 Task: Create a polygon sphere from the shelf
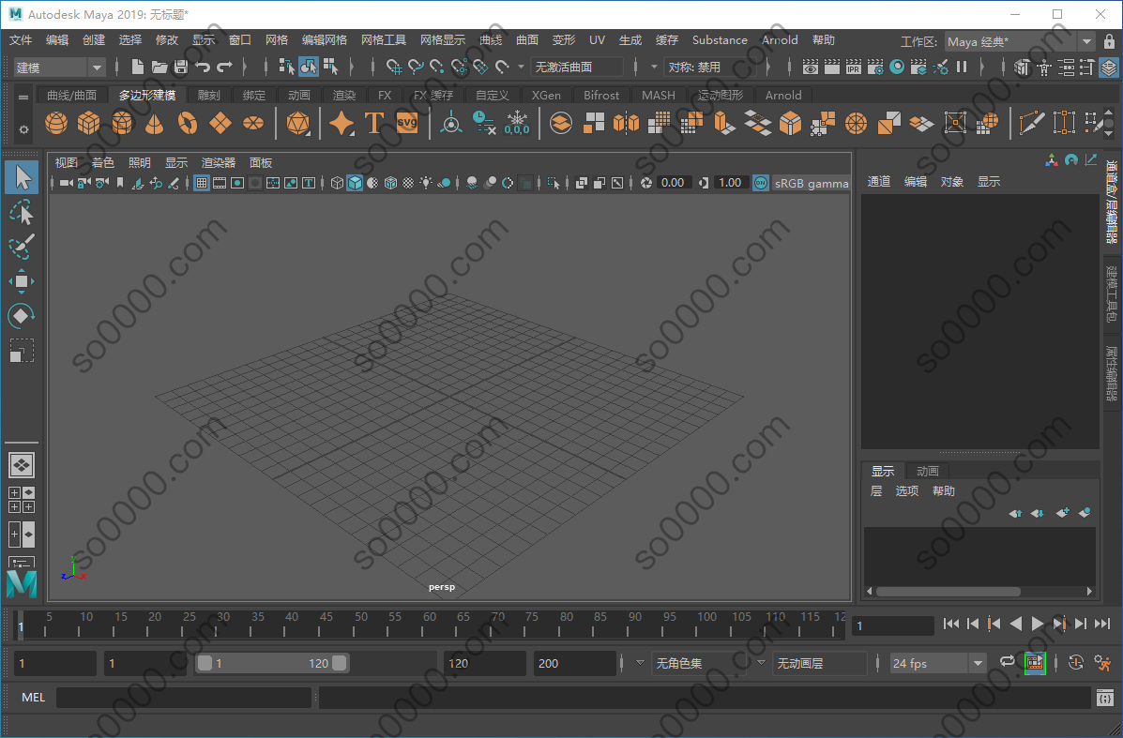click(x=56, y=123)
